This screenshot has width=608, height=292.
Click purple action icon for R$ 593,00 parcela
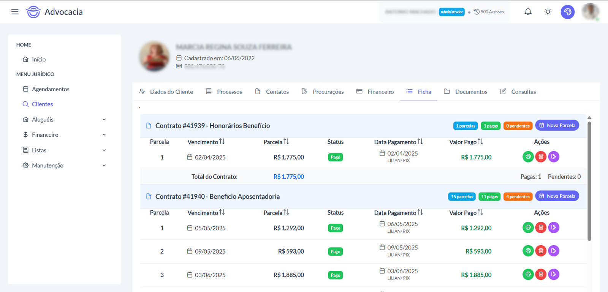point(554,251)
